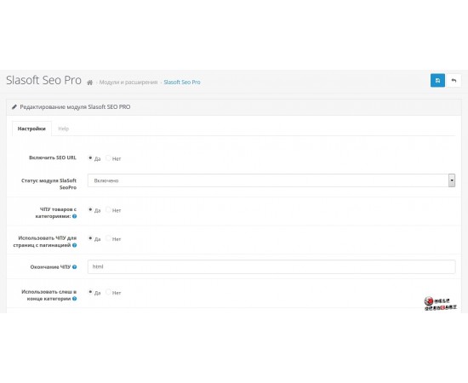Select Да for Включить SEO URL
Image resolution: width=468 pixels, height=383 pixels.
[x=90, y=158]
